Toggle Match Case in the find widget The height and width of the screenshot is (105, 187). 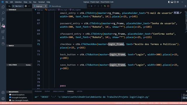click(x=175, y=13)
